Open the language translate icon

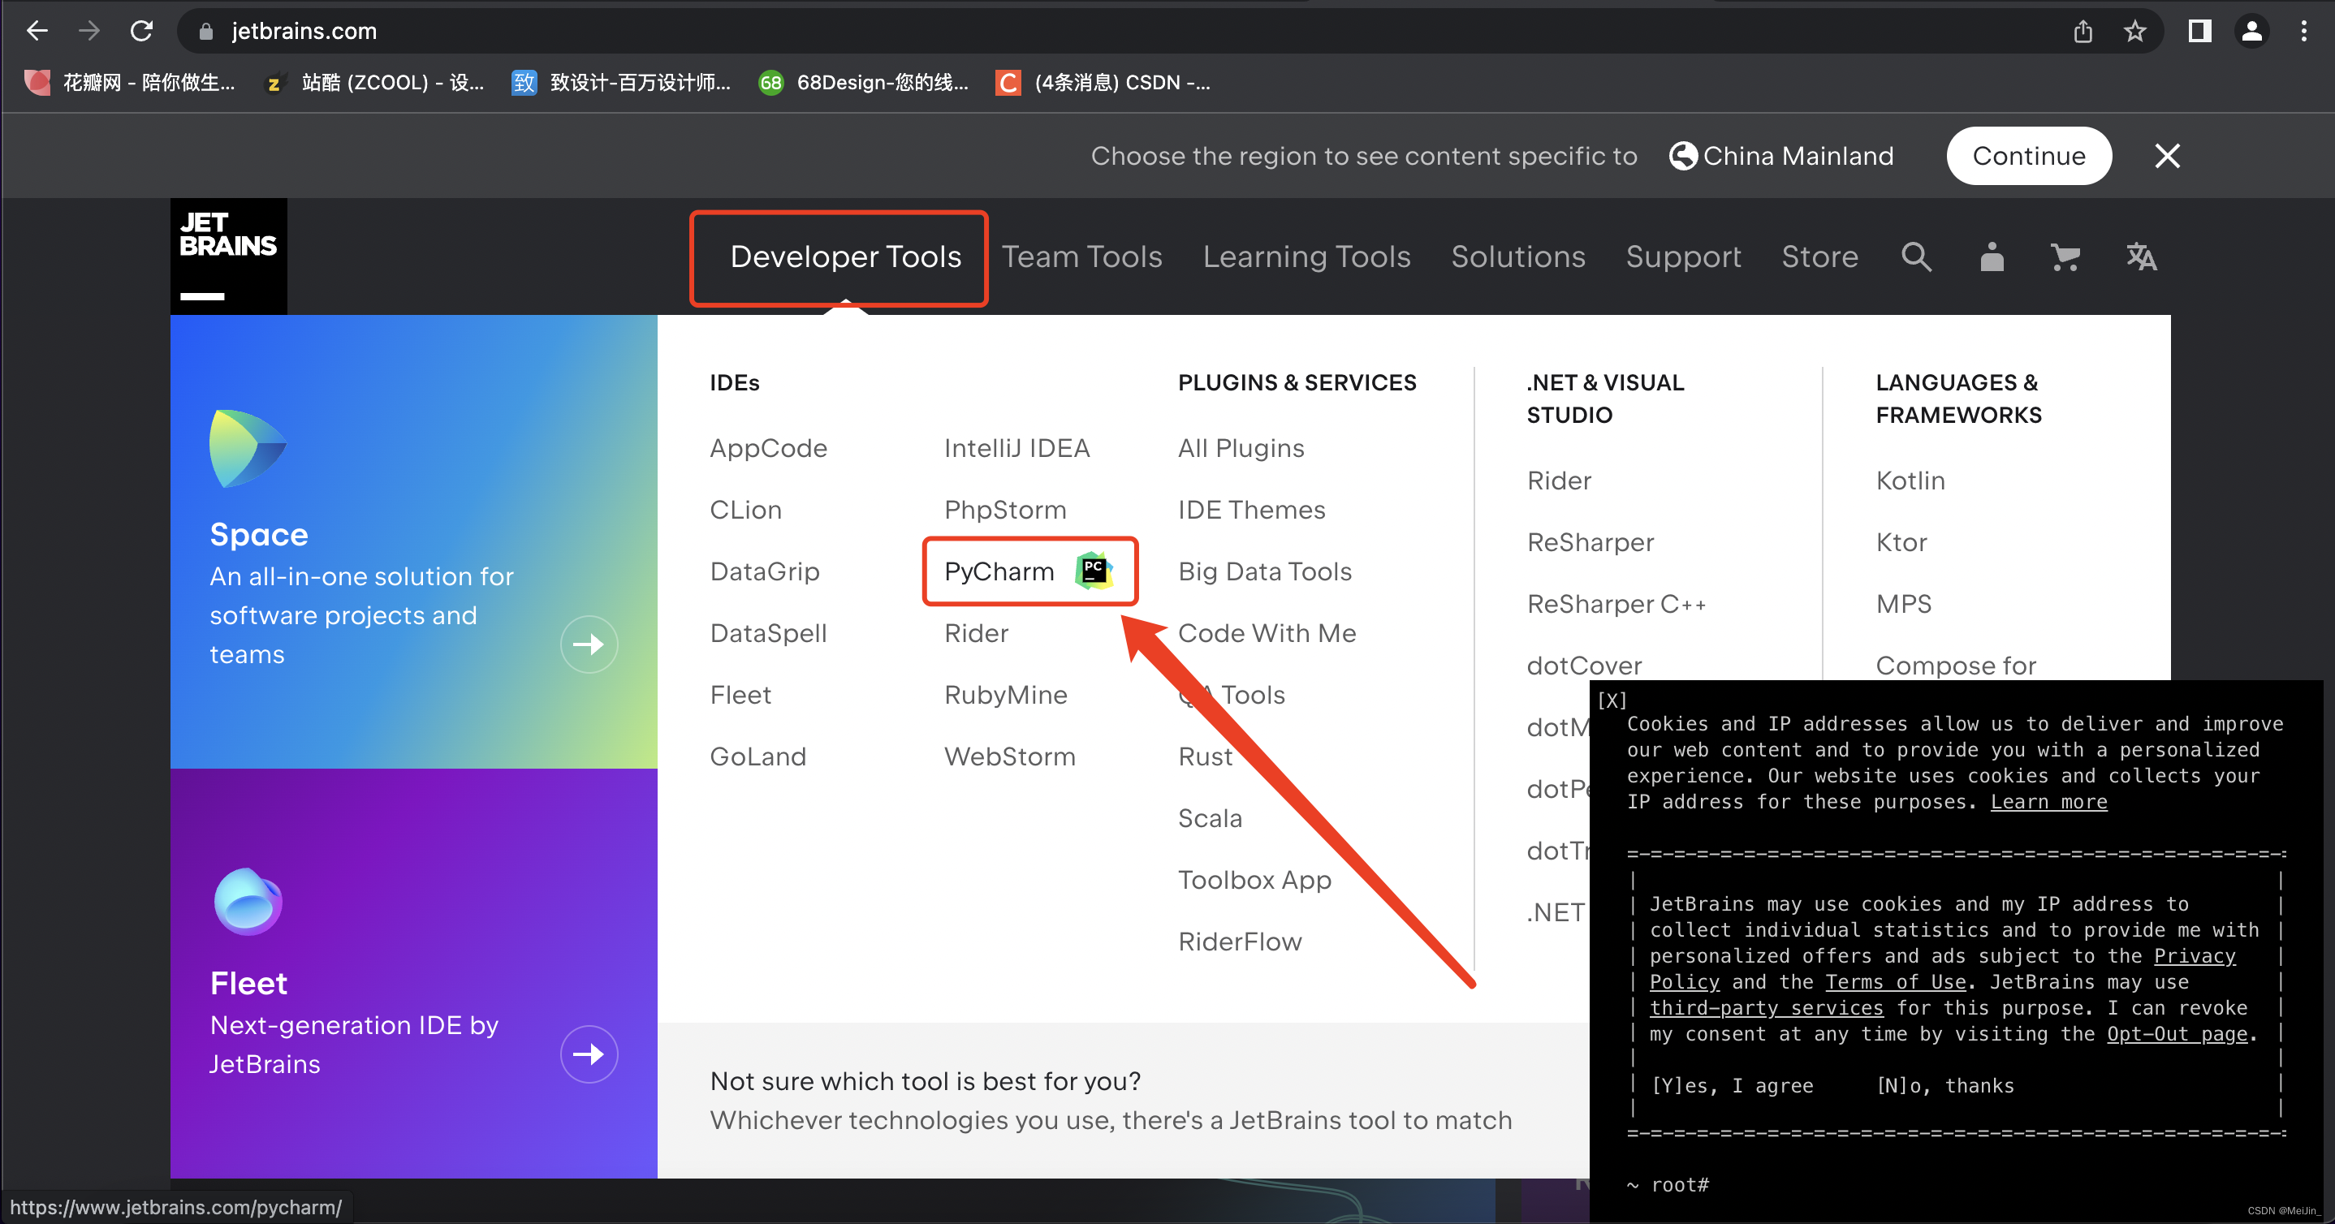click(2141, 256)
